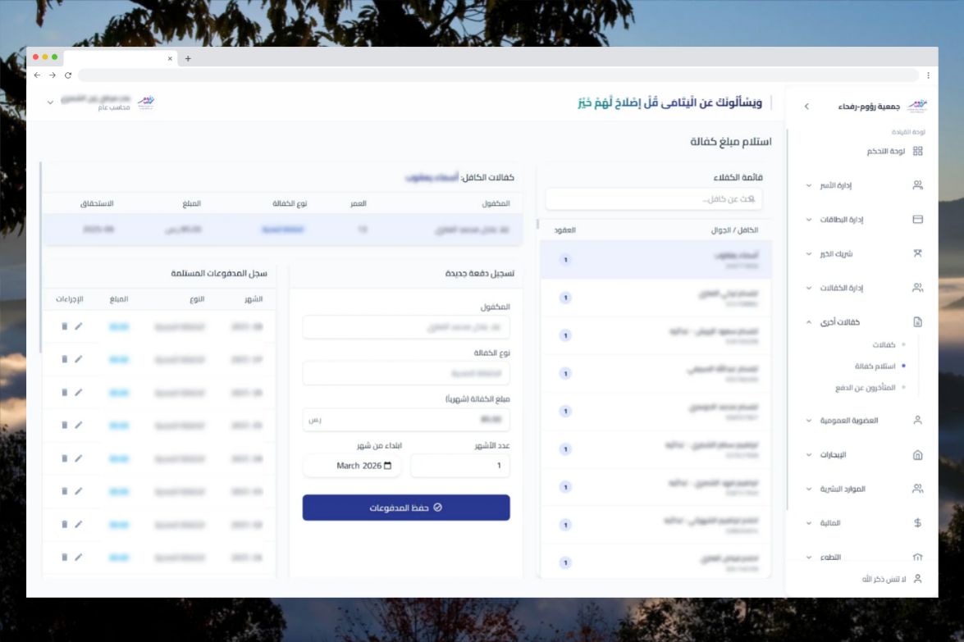The image size is (964, 642).
Task: Select the استلام كفالة submenu item
Action: click(875, 367)
